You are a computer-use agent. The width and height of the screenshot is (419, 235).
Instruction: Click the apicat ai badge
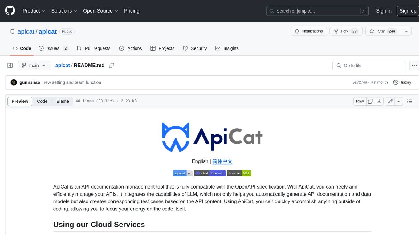click(x=183, y=173)
